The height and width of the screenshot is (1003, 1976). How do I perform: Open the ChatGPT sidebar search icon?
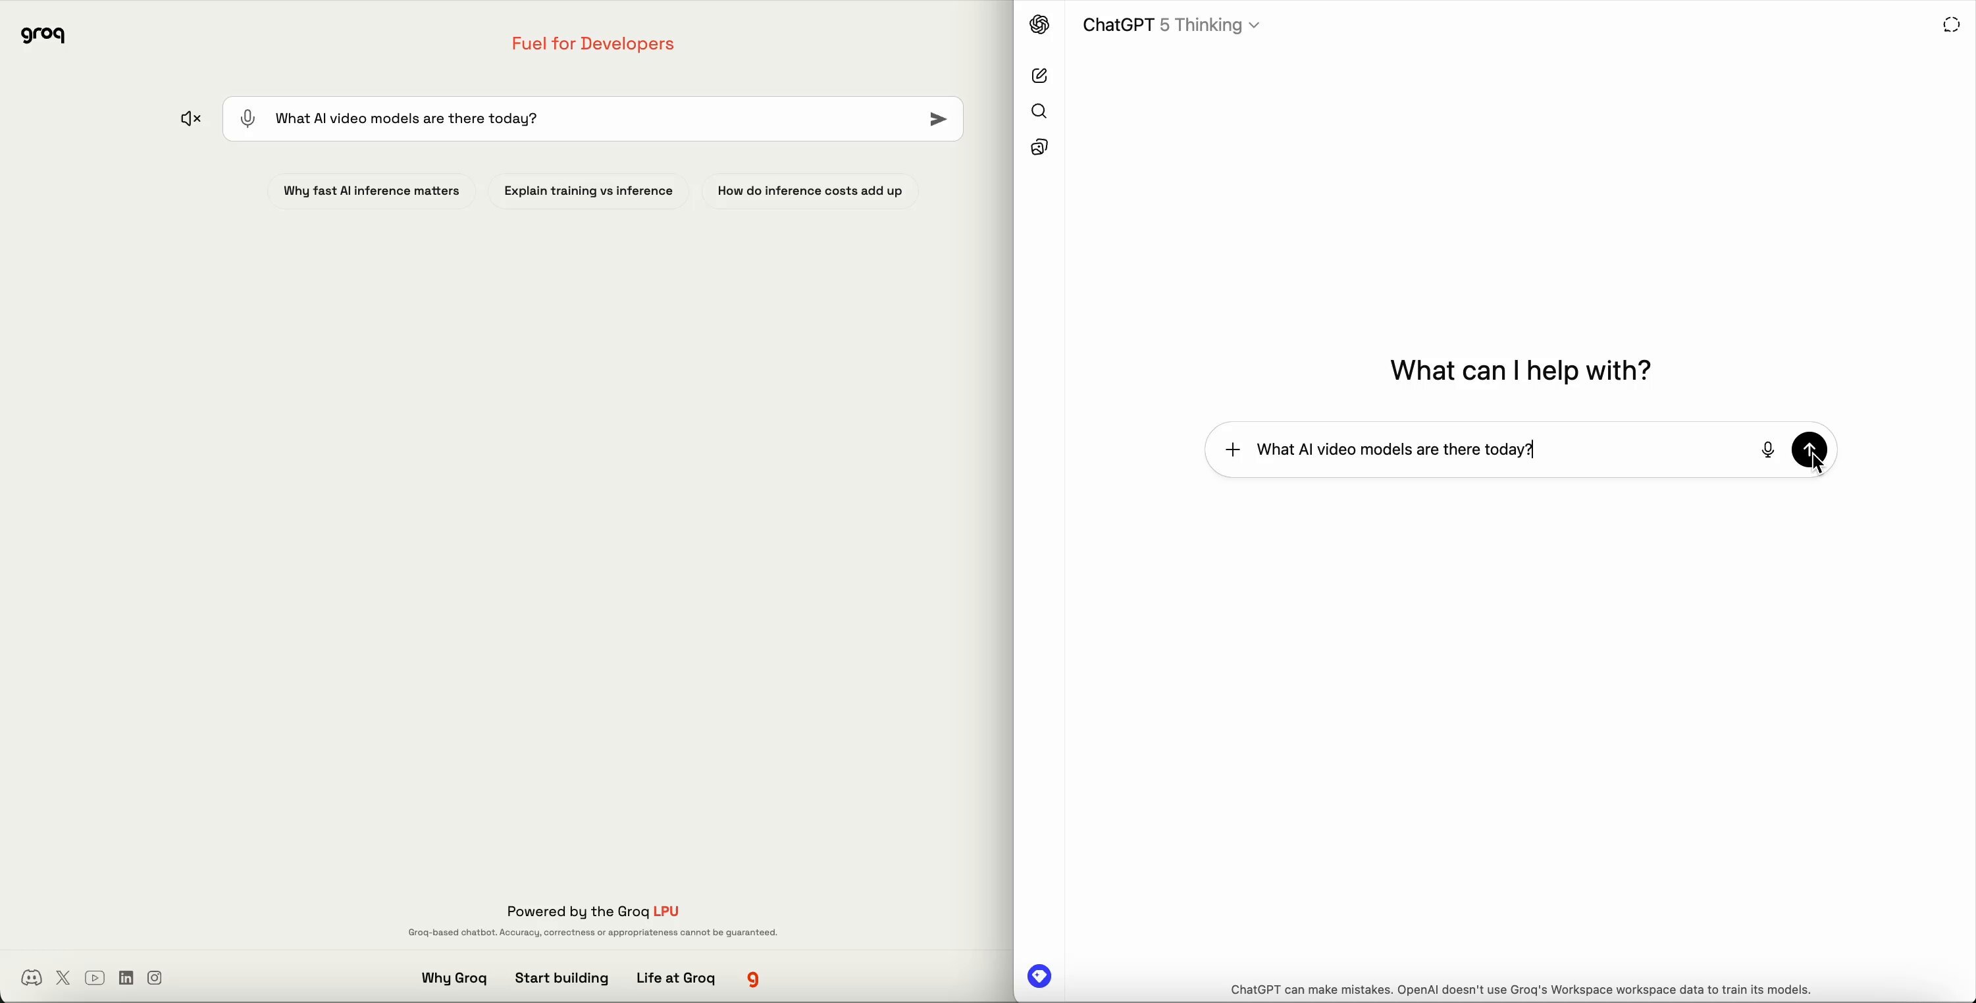tap(1039, 112)
